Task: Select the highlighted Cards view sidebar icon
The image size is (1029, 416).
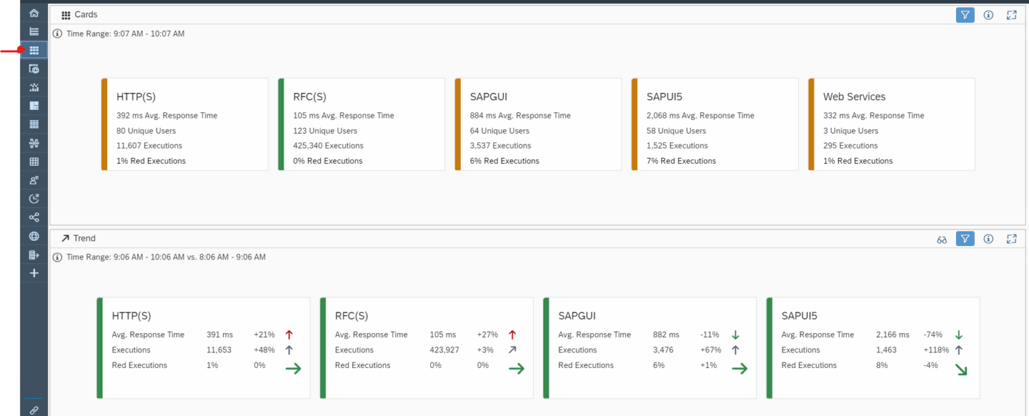Action: tap(33, 49)
